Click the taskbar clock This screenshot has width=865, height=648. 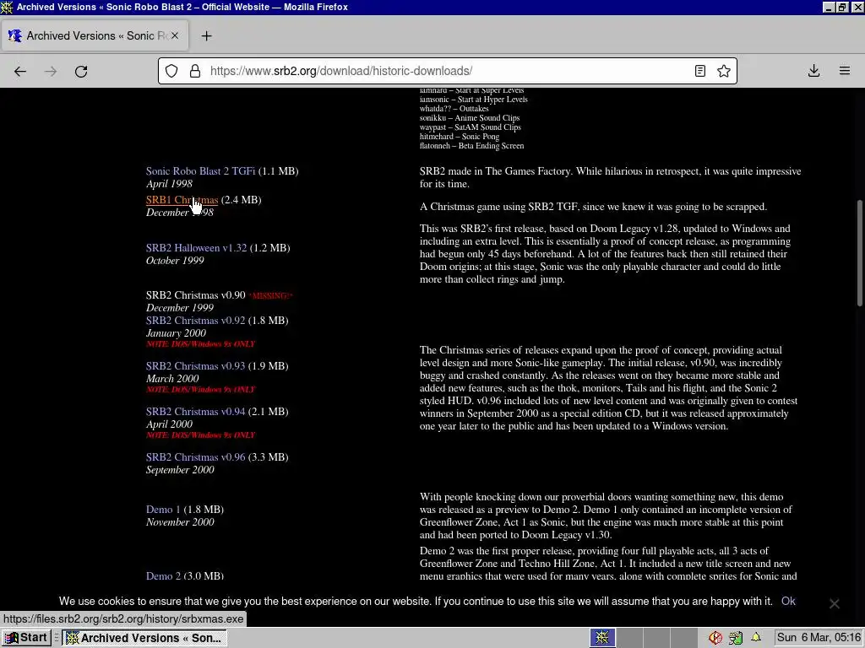[x=819, y=638]
